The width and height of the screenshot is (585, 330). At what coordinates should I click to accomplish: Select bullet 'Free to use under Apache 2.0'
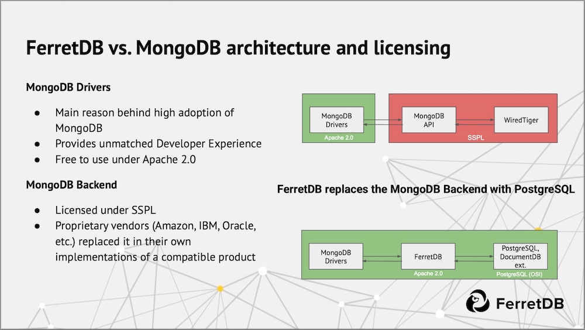(125, 159)
